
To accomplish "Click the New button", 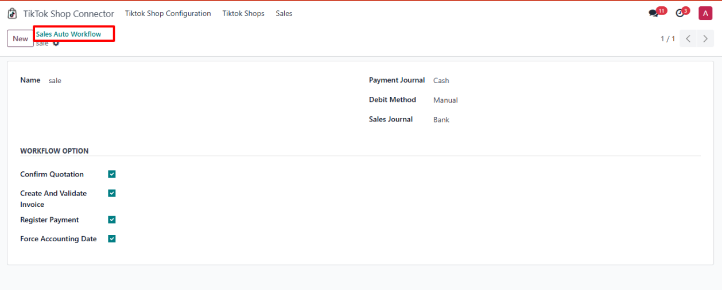I will coord(20,38).
